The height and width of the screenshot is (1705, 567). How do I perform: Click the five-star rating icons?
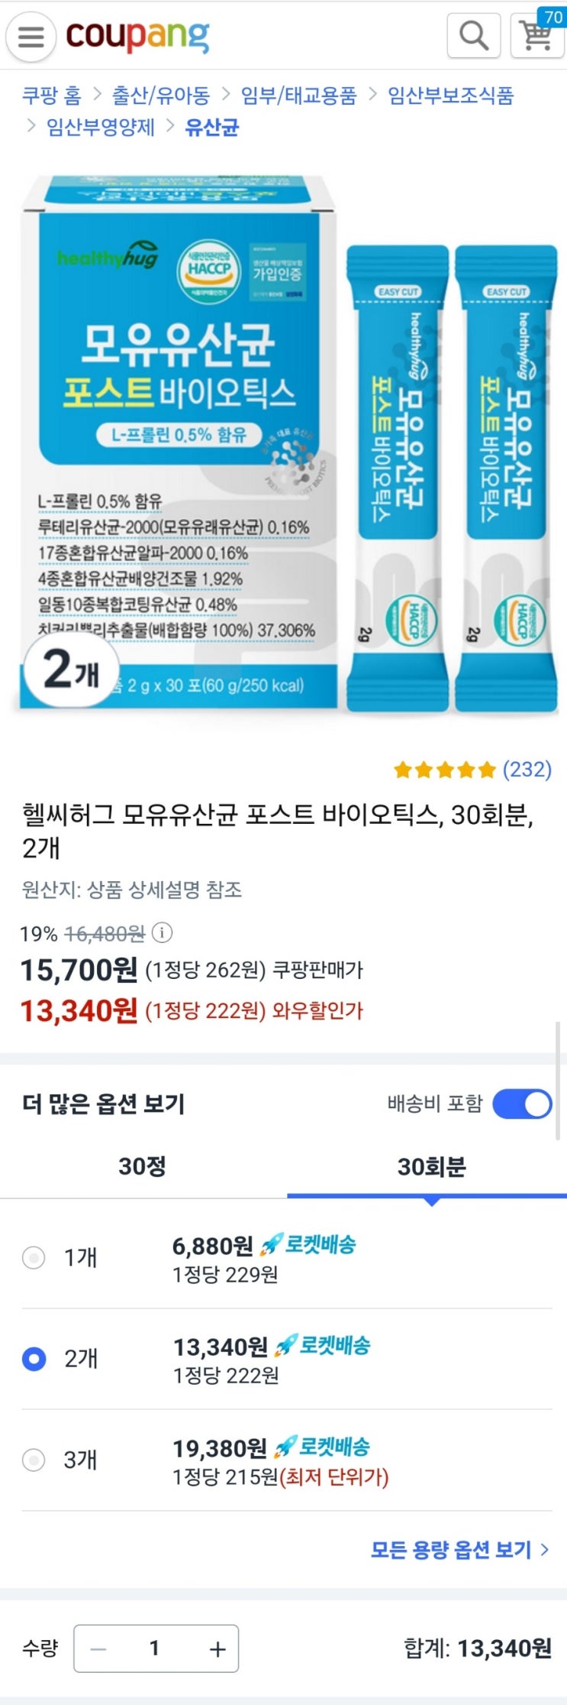click(x=444, y=770)
